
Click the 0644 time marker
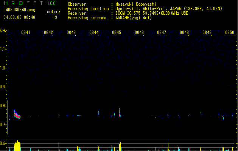[x=94, y=32]
